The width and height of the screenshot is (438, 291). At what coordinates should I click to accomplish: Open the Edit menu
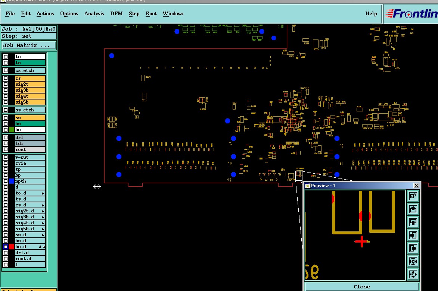(x=26, y=14)
